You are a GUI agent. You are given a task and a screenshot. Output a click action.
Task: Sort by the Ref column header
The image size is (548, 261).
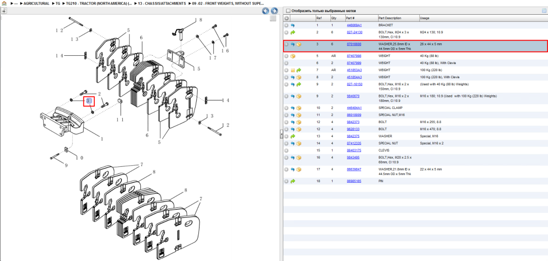[x=322, y=18]
